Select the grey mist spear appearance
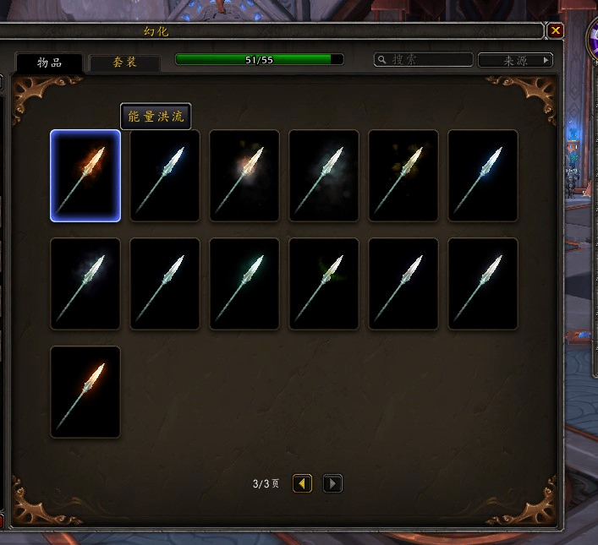Viewport: 598px width, 545px height. pos(324,176)
